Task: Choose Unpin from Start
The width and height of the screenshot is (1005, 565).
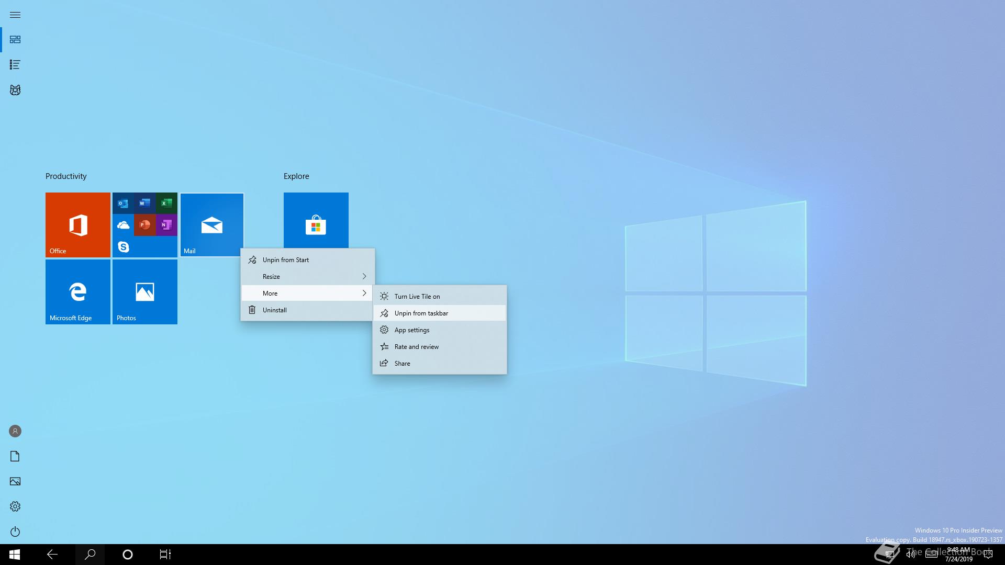Action: 308,260
